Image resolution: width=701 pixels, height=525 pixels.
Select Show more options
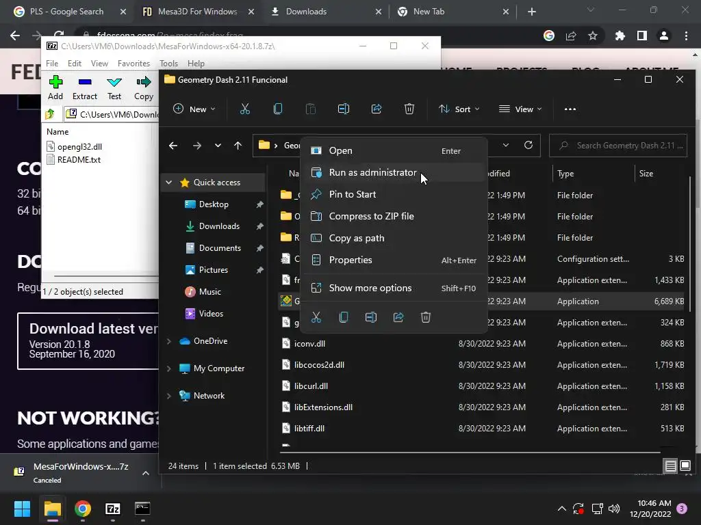(x=394, y=288)
